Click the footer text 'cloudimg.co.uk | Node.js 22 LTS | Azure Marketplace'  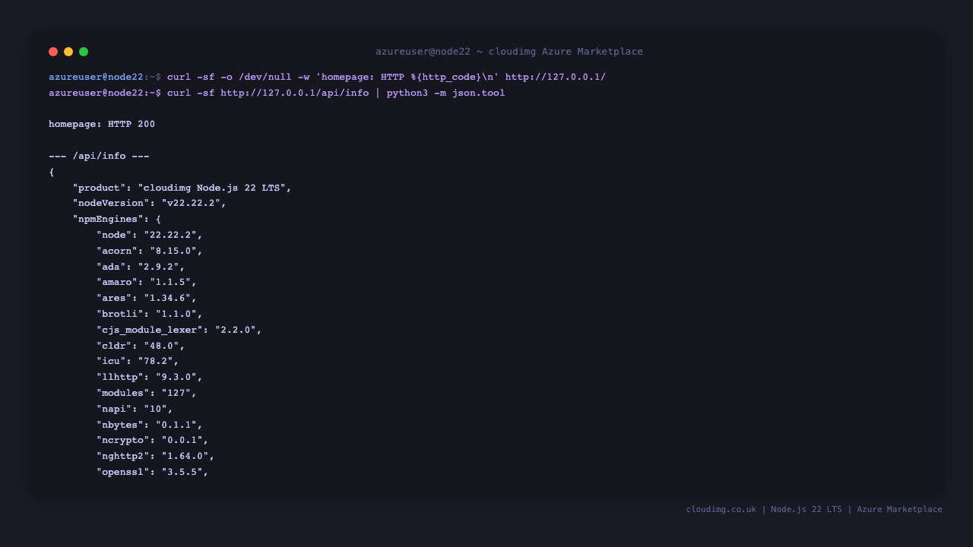point(814,509)
